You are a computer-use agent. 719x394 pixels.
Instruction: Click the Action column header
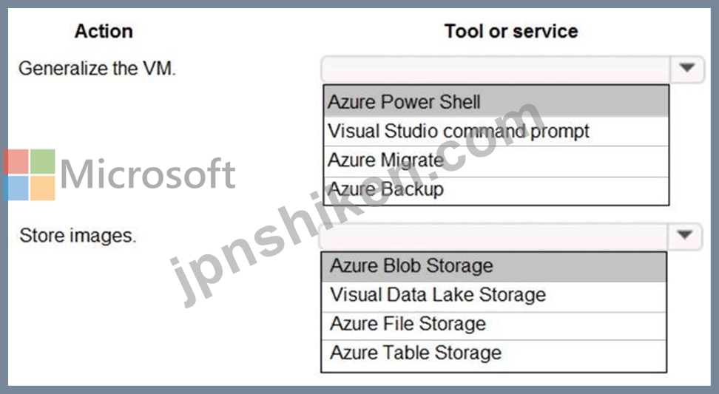104,31
